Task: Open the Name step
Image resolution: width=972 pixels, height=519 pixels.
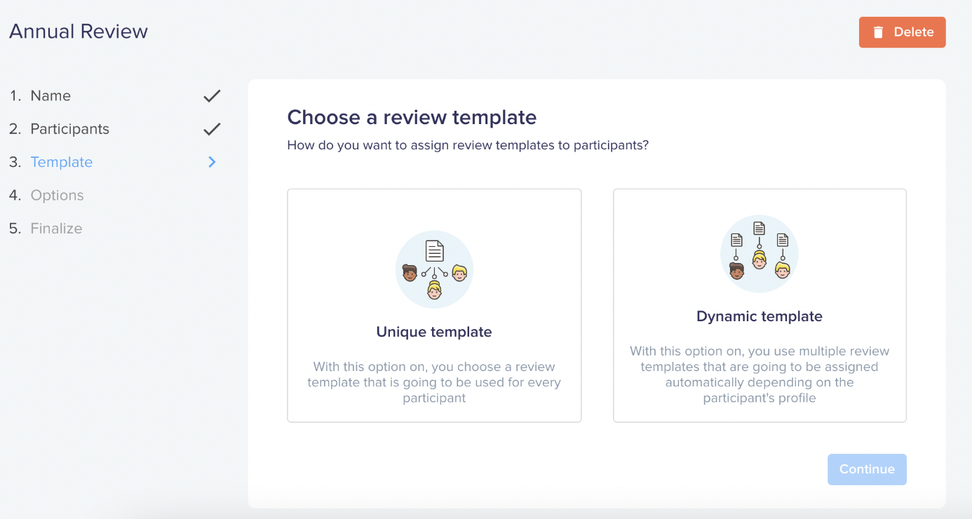Action: (x=50, y=96)
